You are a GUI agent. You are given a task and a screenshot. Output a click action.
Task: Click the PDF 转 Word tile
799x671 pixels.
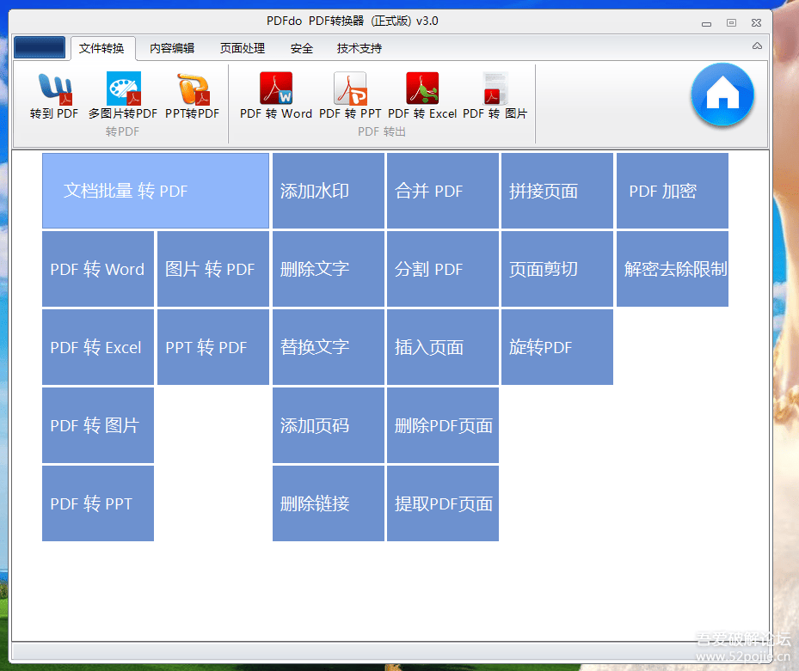pos(98,269)
